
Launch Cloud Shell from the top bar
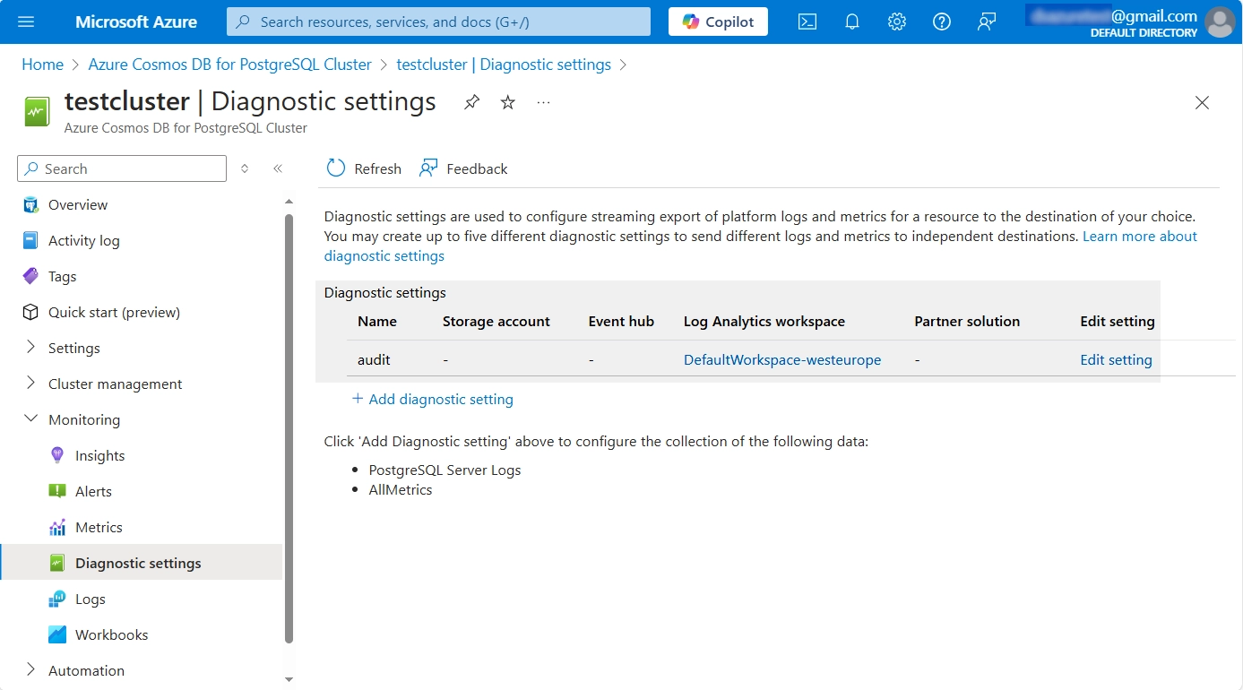(807, 22)
